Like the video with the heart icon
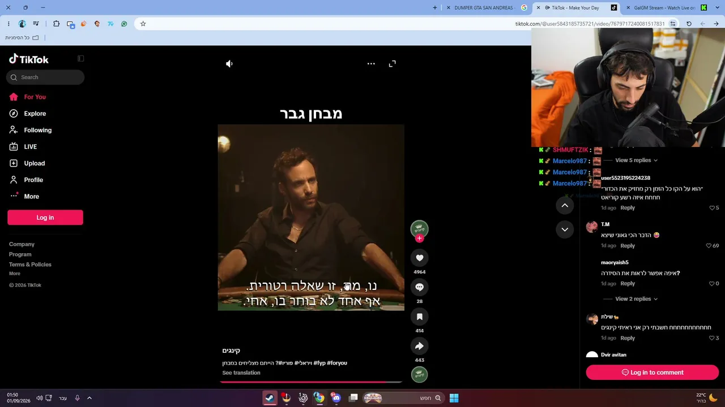The image size is (725, 407). click(420, 258)
